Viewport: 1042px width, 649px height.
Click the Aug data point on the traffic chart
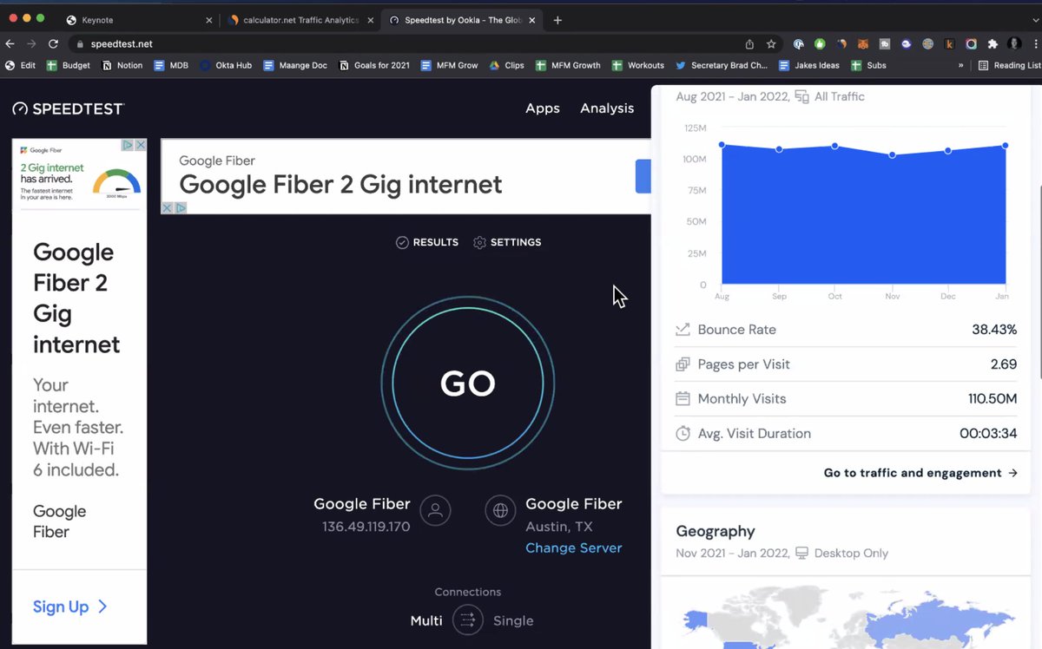pyautogui.click(x=722, y=145)
